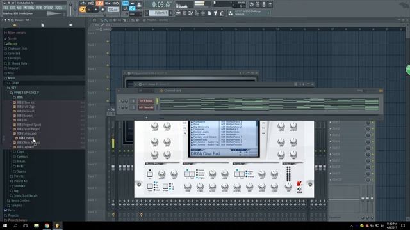The image size is (410, 230).
Task: Click the view playlist shortcut icon
Action: point(178,13)
